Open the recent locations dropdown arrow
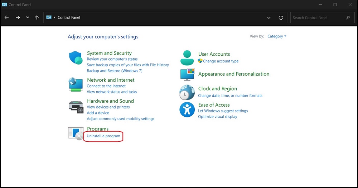Screen dimensions: 358x188 [x=28, y=17]
